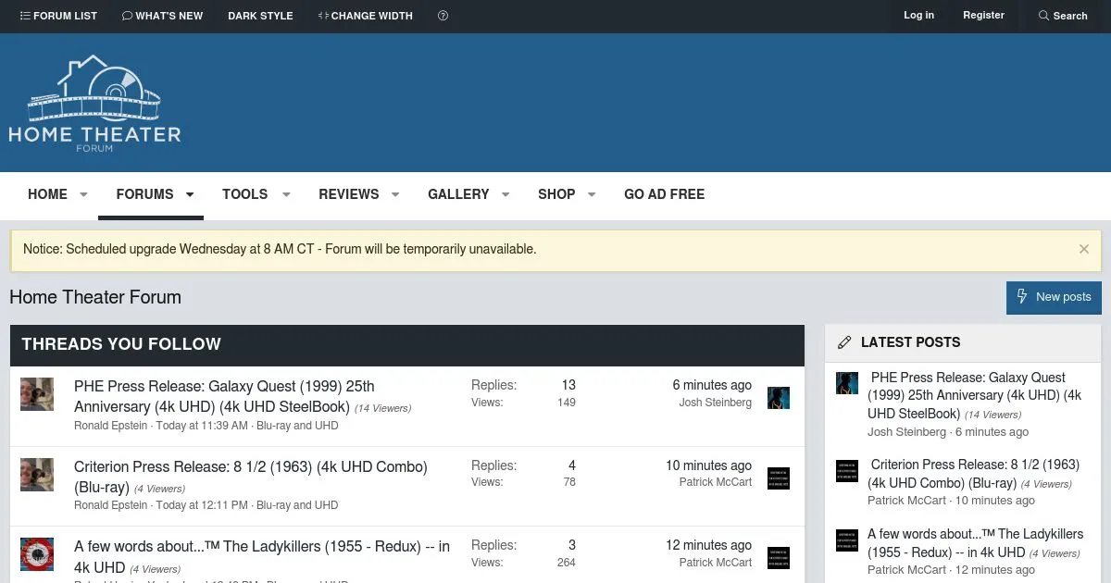The width and height of the screenshot is (1111, 583).
Task: Click the Log in link
Action: click(x=918, y=15)
